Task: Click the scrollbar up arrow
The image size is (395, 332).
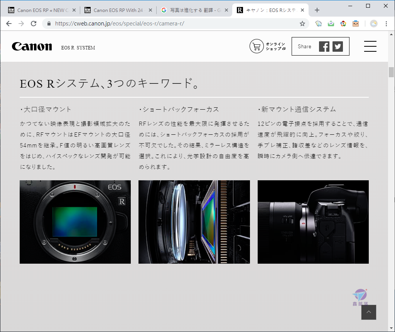Action: (x=391, y=34)
